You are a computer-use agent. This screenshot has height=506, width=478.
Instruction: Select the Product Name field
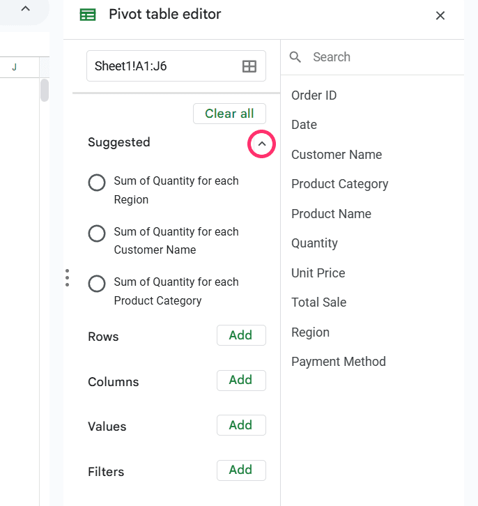click(331, 214)
